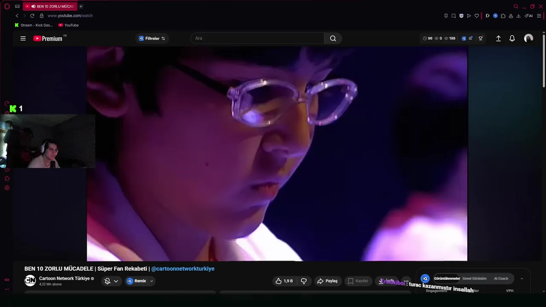Viewport: 546px width, 307px height.
Task: Click the YouTube search magnifier button
Action: (x=333, y=38)
